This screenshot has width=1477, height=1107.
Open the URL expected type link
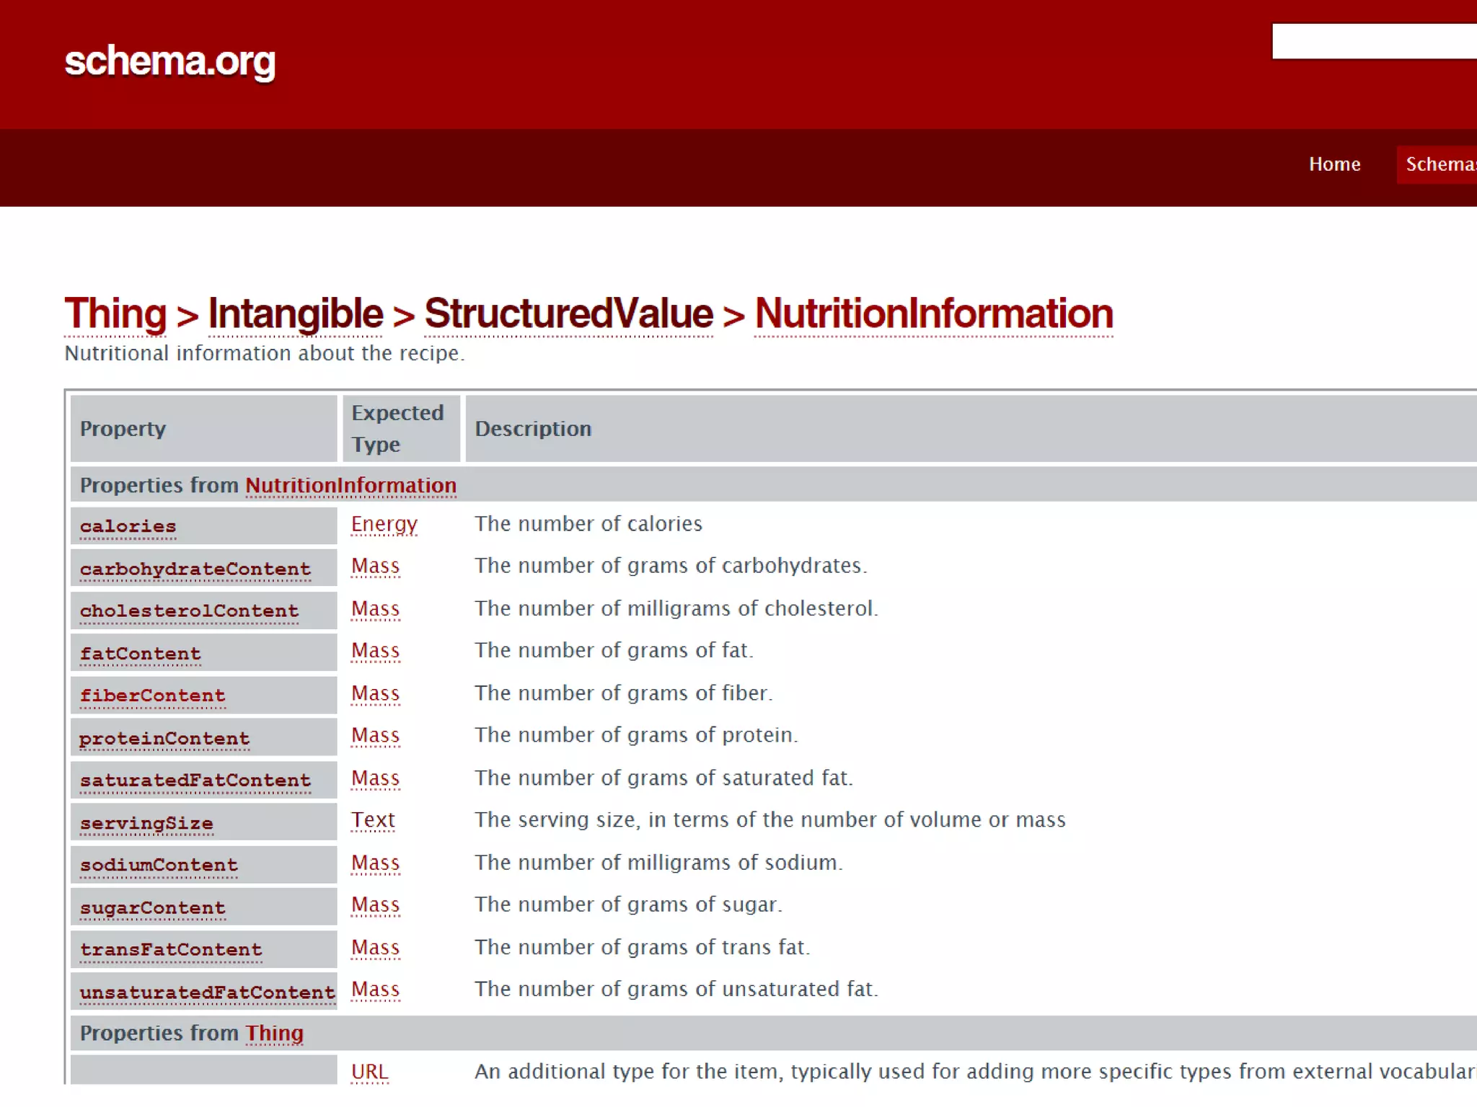369,1072
